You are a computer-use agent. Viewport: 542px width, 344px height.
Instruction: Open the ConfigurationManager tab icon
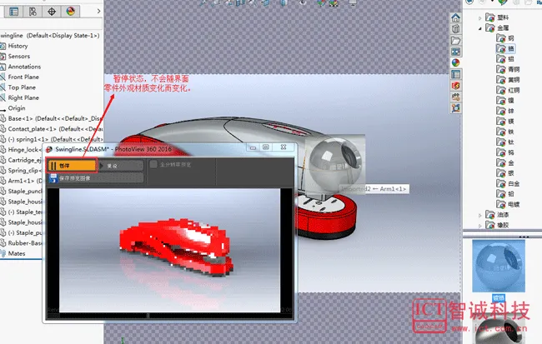coord(33,12)
